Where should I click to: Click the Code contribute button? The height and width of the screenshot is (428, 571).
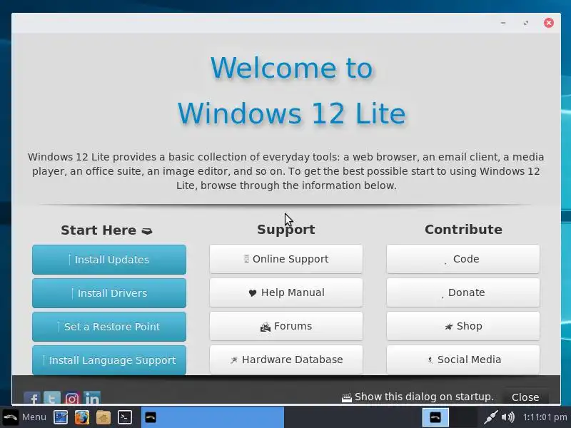tap(463, 259)
